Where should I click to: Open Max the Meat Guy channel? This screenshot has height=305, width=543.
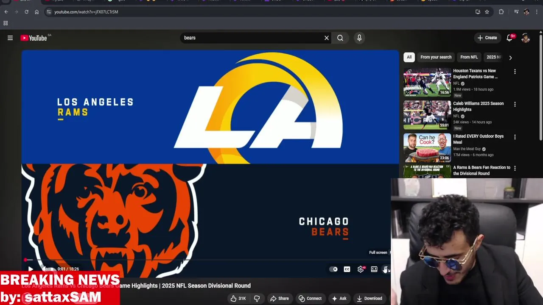tap(467, 149)
